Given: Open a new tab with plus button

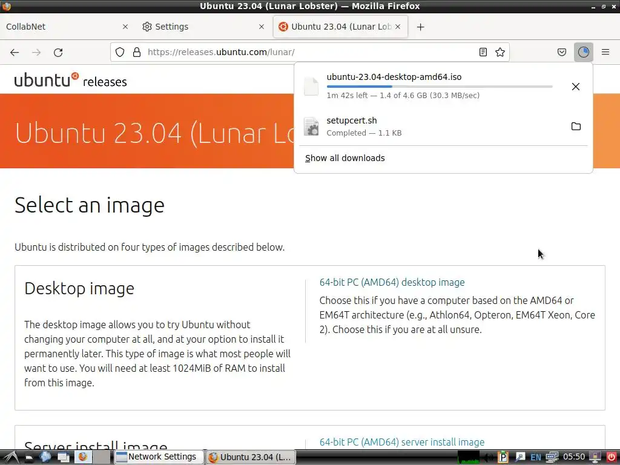Looking at the screenshot, I should coord(421,27).
